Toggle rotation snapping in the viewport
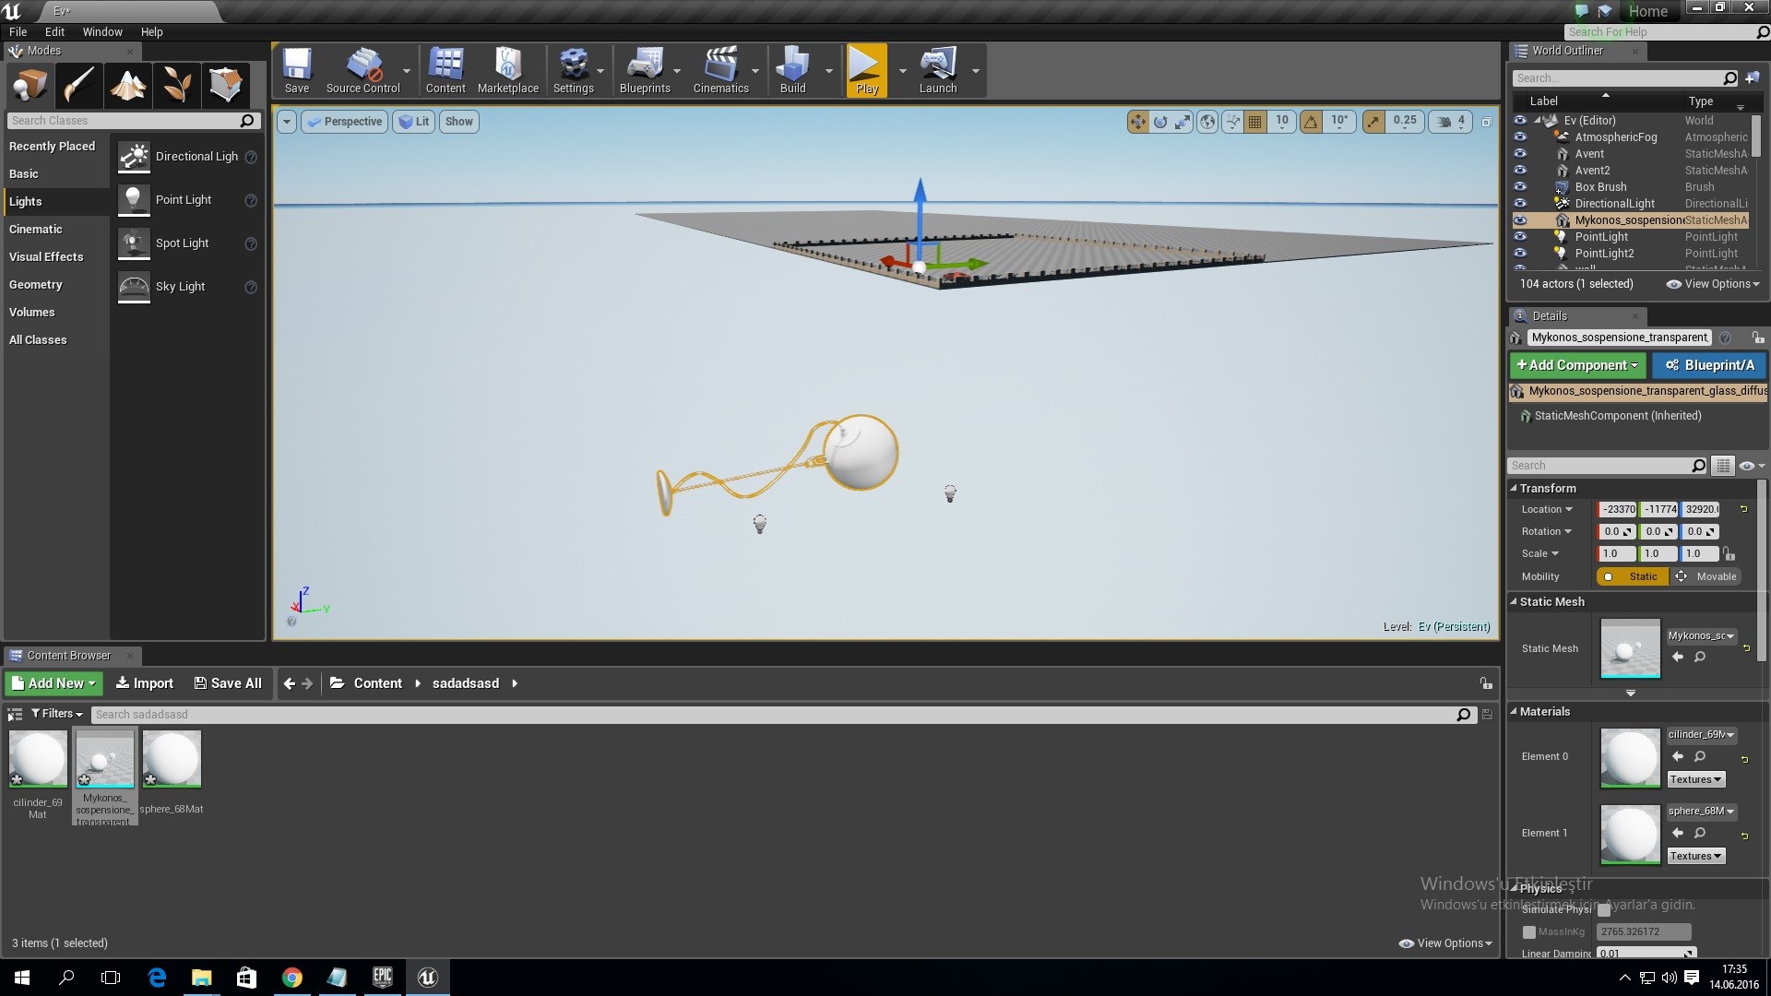 tap(1311, 121)
